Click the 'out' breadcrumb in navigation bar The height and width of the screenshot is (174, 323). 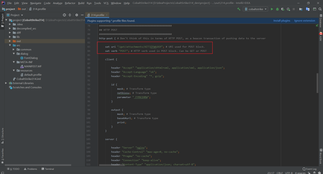pos(22,9)
